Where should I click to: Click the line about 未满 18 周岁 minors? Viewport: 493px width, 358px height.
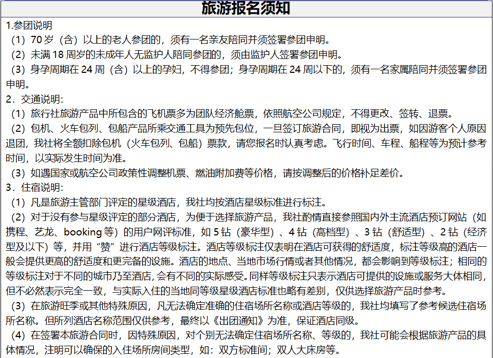[174, 54]
